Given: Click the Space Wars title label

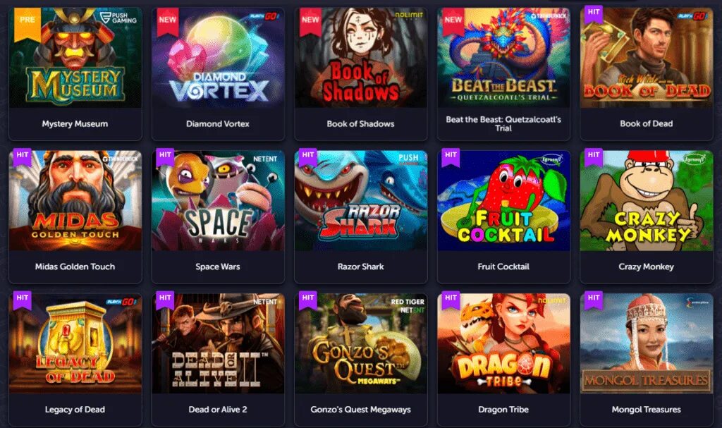Looking at the screenshot, I should (x=218, y=267).
